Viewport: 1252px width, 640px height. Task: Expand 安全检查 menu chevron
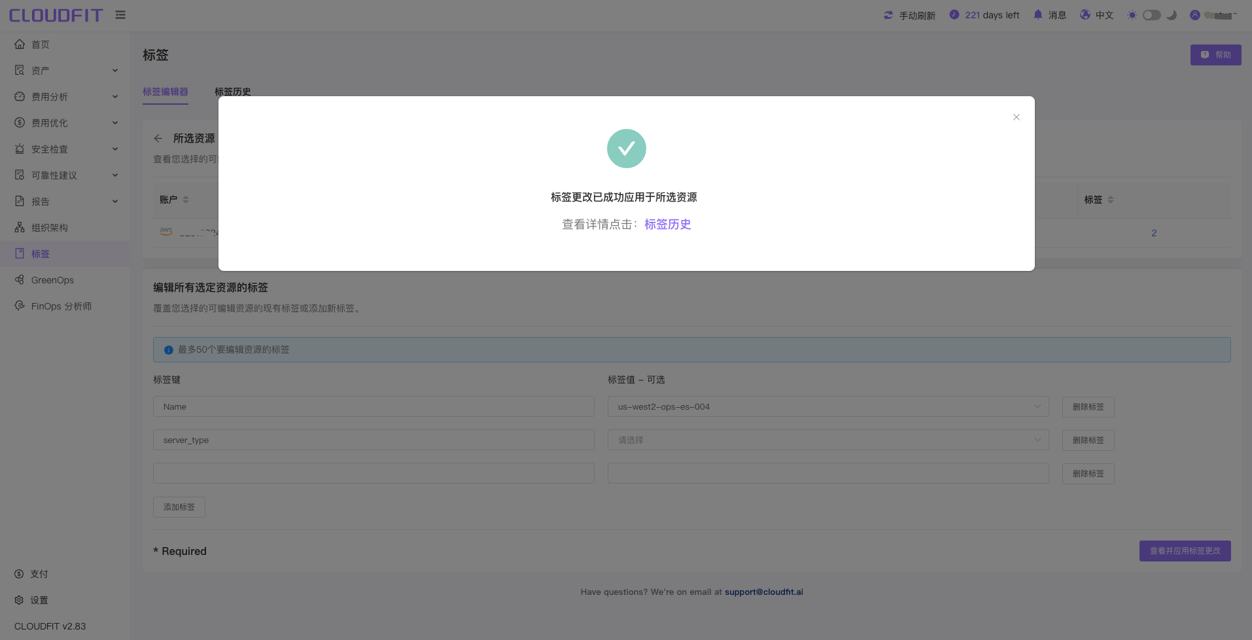pyautogui.click(x=115, y=149)
